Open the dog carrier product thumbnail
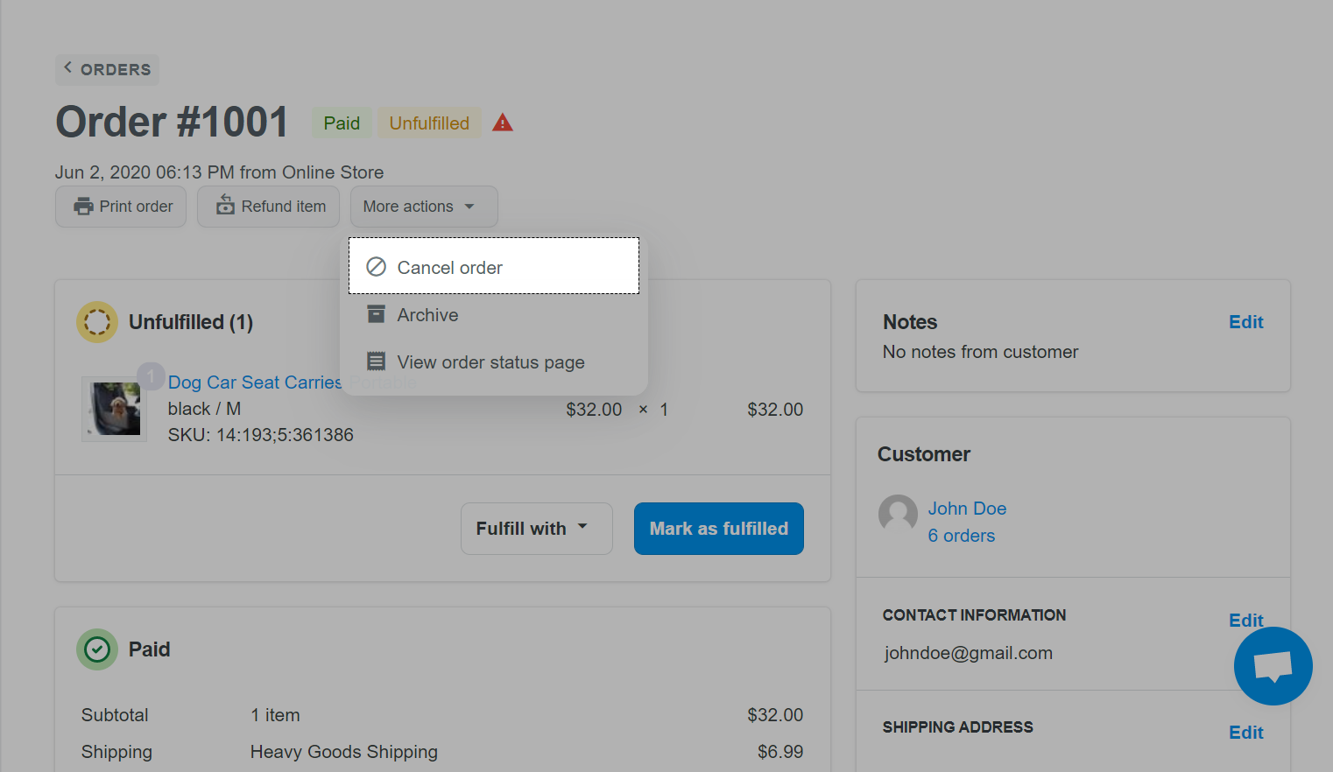The width and height of the screenshot is (1333, 772). click(x=115, y=409)
